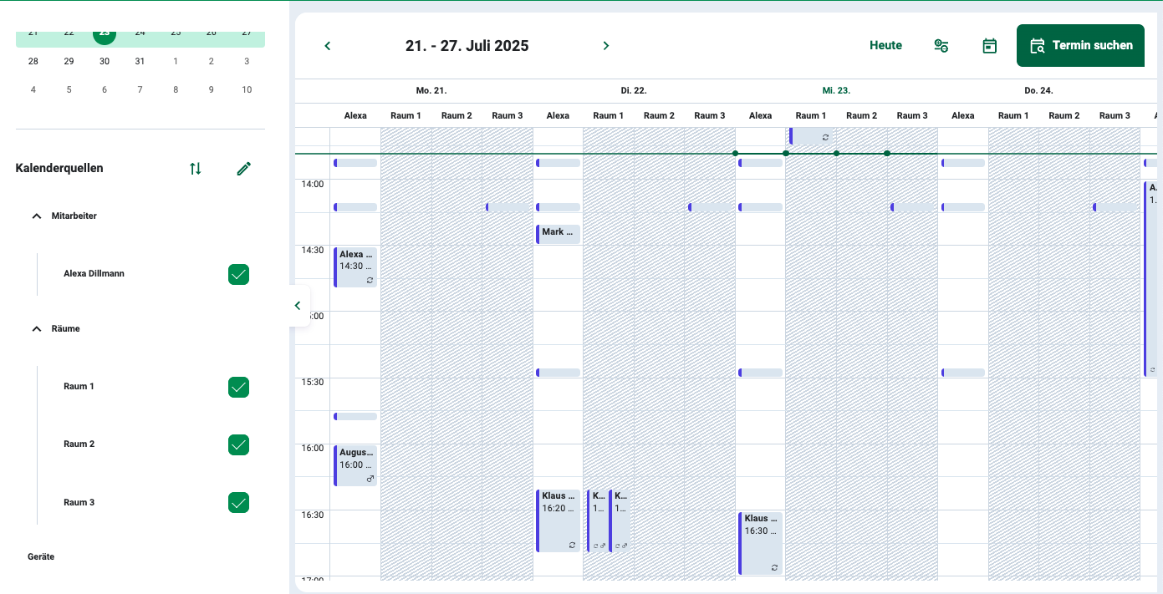Click the Mi. 23. day header
Screen dimensions: 1163x594
coord(836,90)
